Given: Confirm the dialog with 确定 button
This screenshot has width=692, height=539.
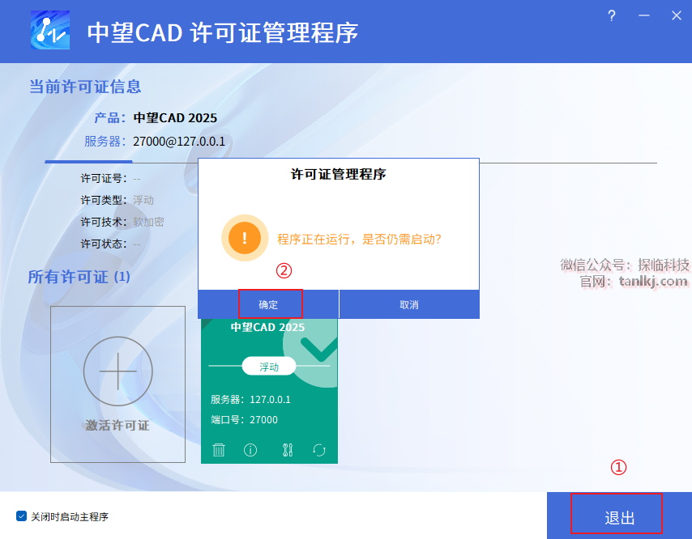Looking at the screenshot, I should pyautogui.click(x=268, y=304).
